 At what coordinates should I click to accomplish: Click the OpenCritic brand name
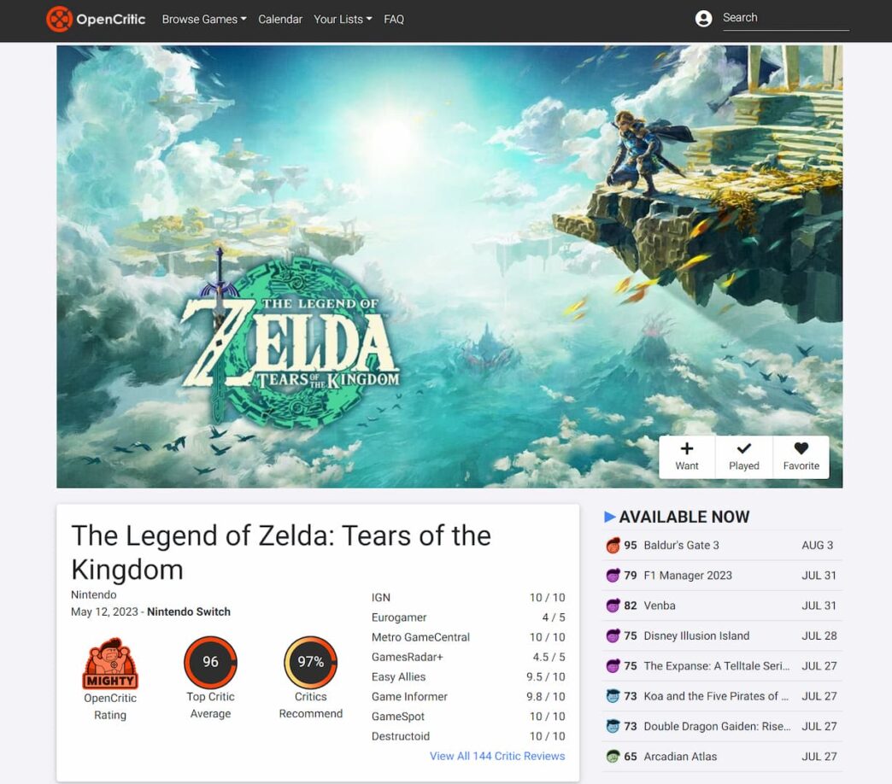point(110,20)
